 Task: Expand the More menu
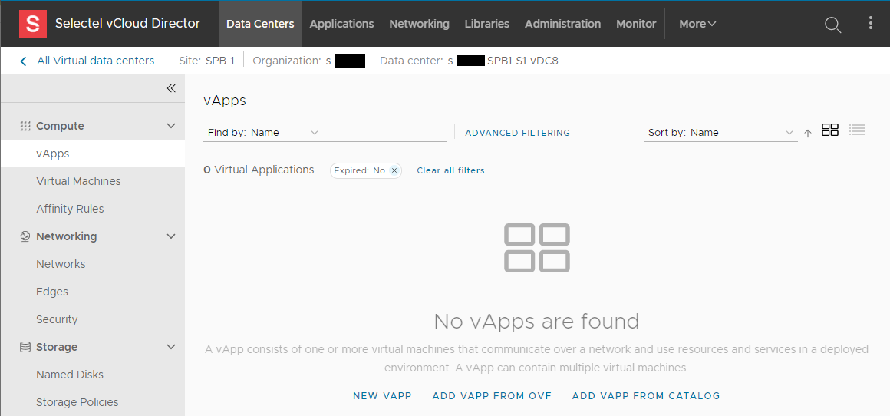point(697,24)
